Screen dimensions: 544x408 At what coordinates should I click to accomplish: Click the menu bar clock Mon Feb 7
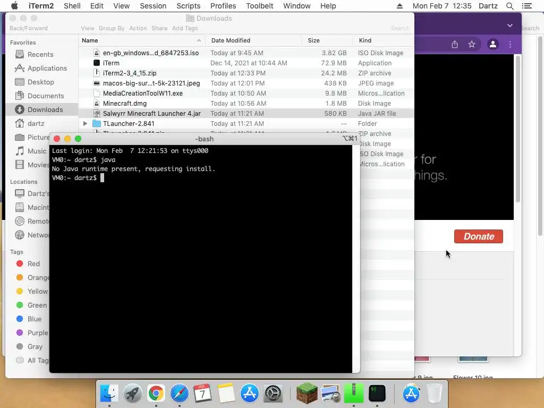[x=441, y=6]
